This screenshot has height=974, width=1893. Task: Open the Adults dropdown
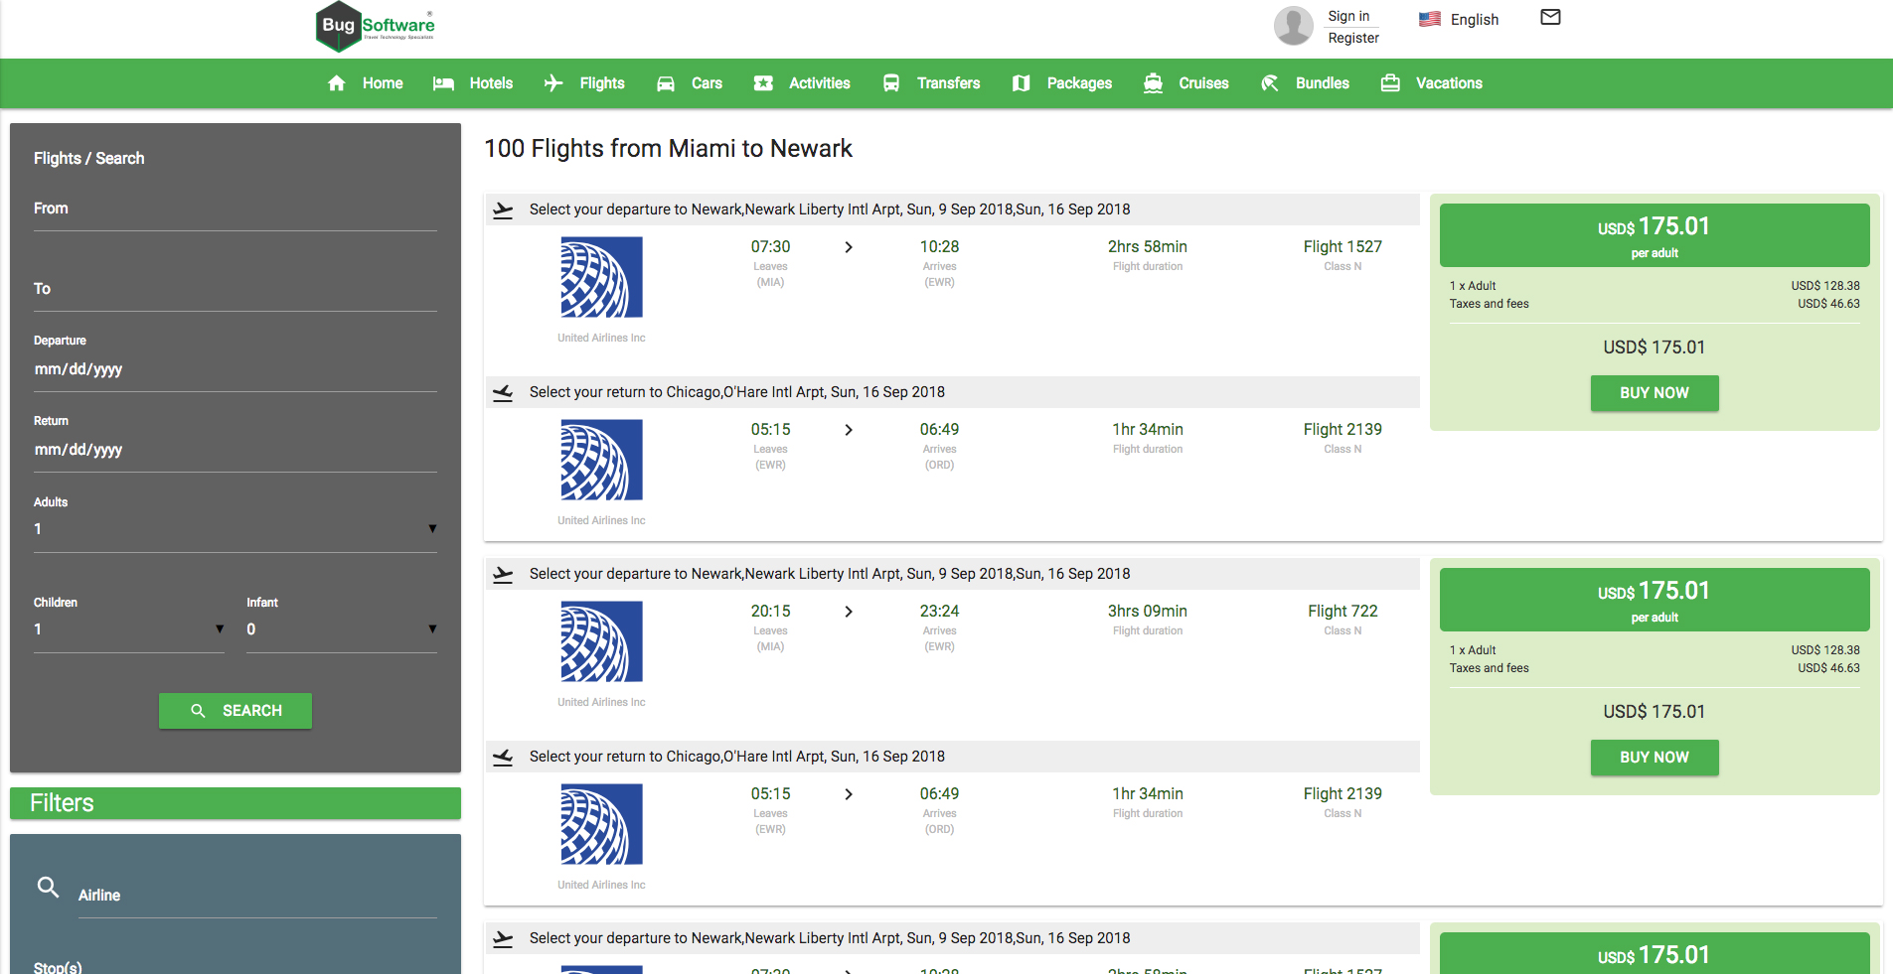coord(236,529)
